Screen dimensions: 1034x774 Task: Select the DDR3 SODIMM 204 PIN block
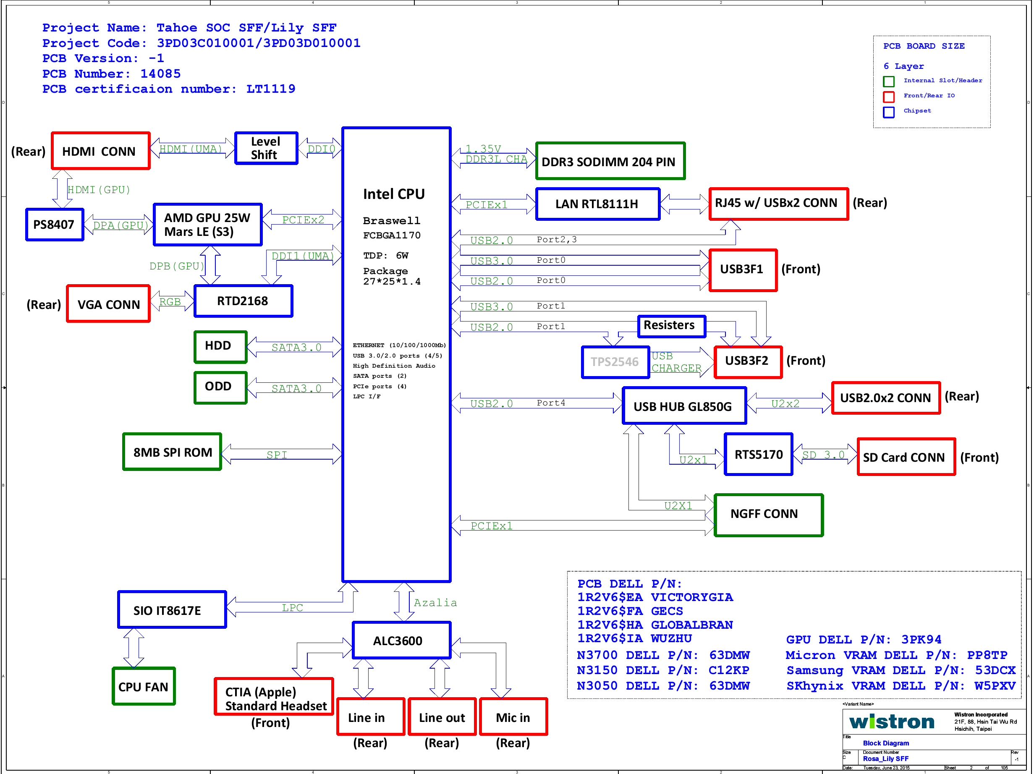tap(610, 161)
